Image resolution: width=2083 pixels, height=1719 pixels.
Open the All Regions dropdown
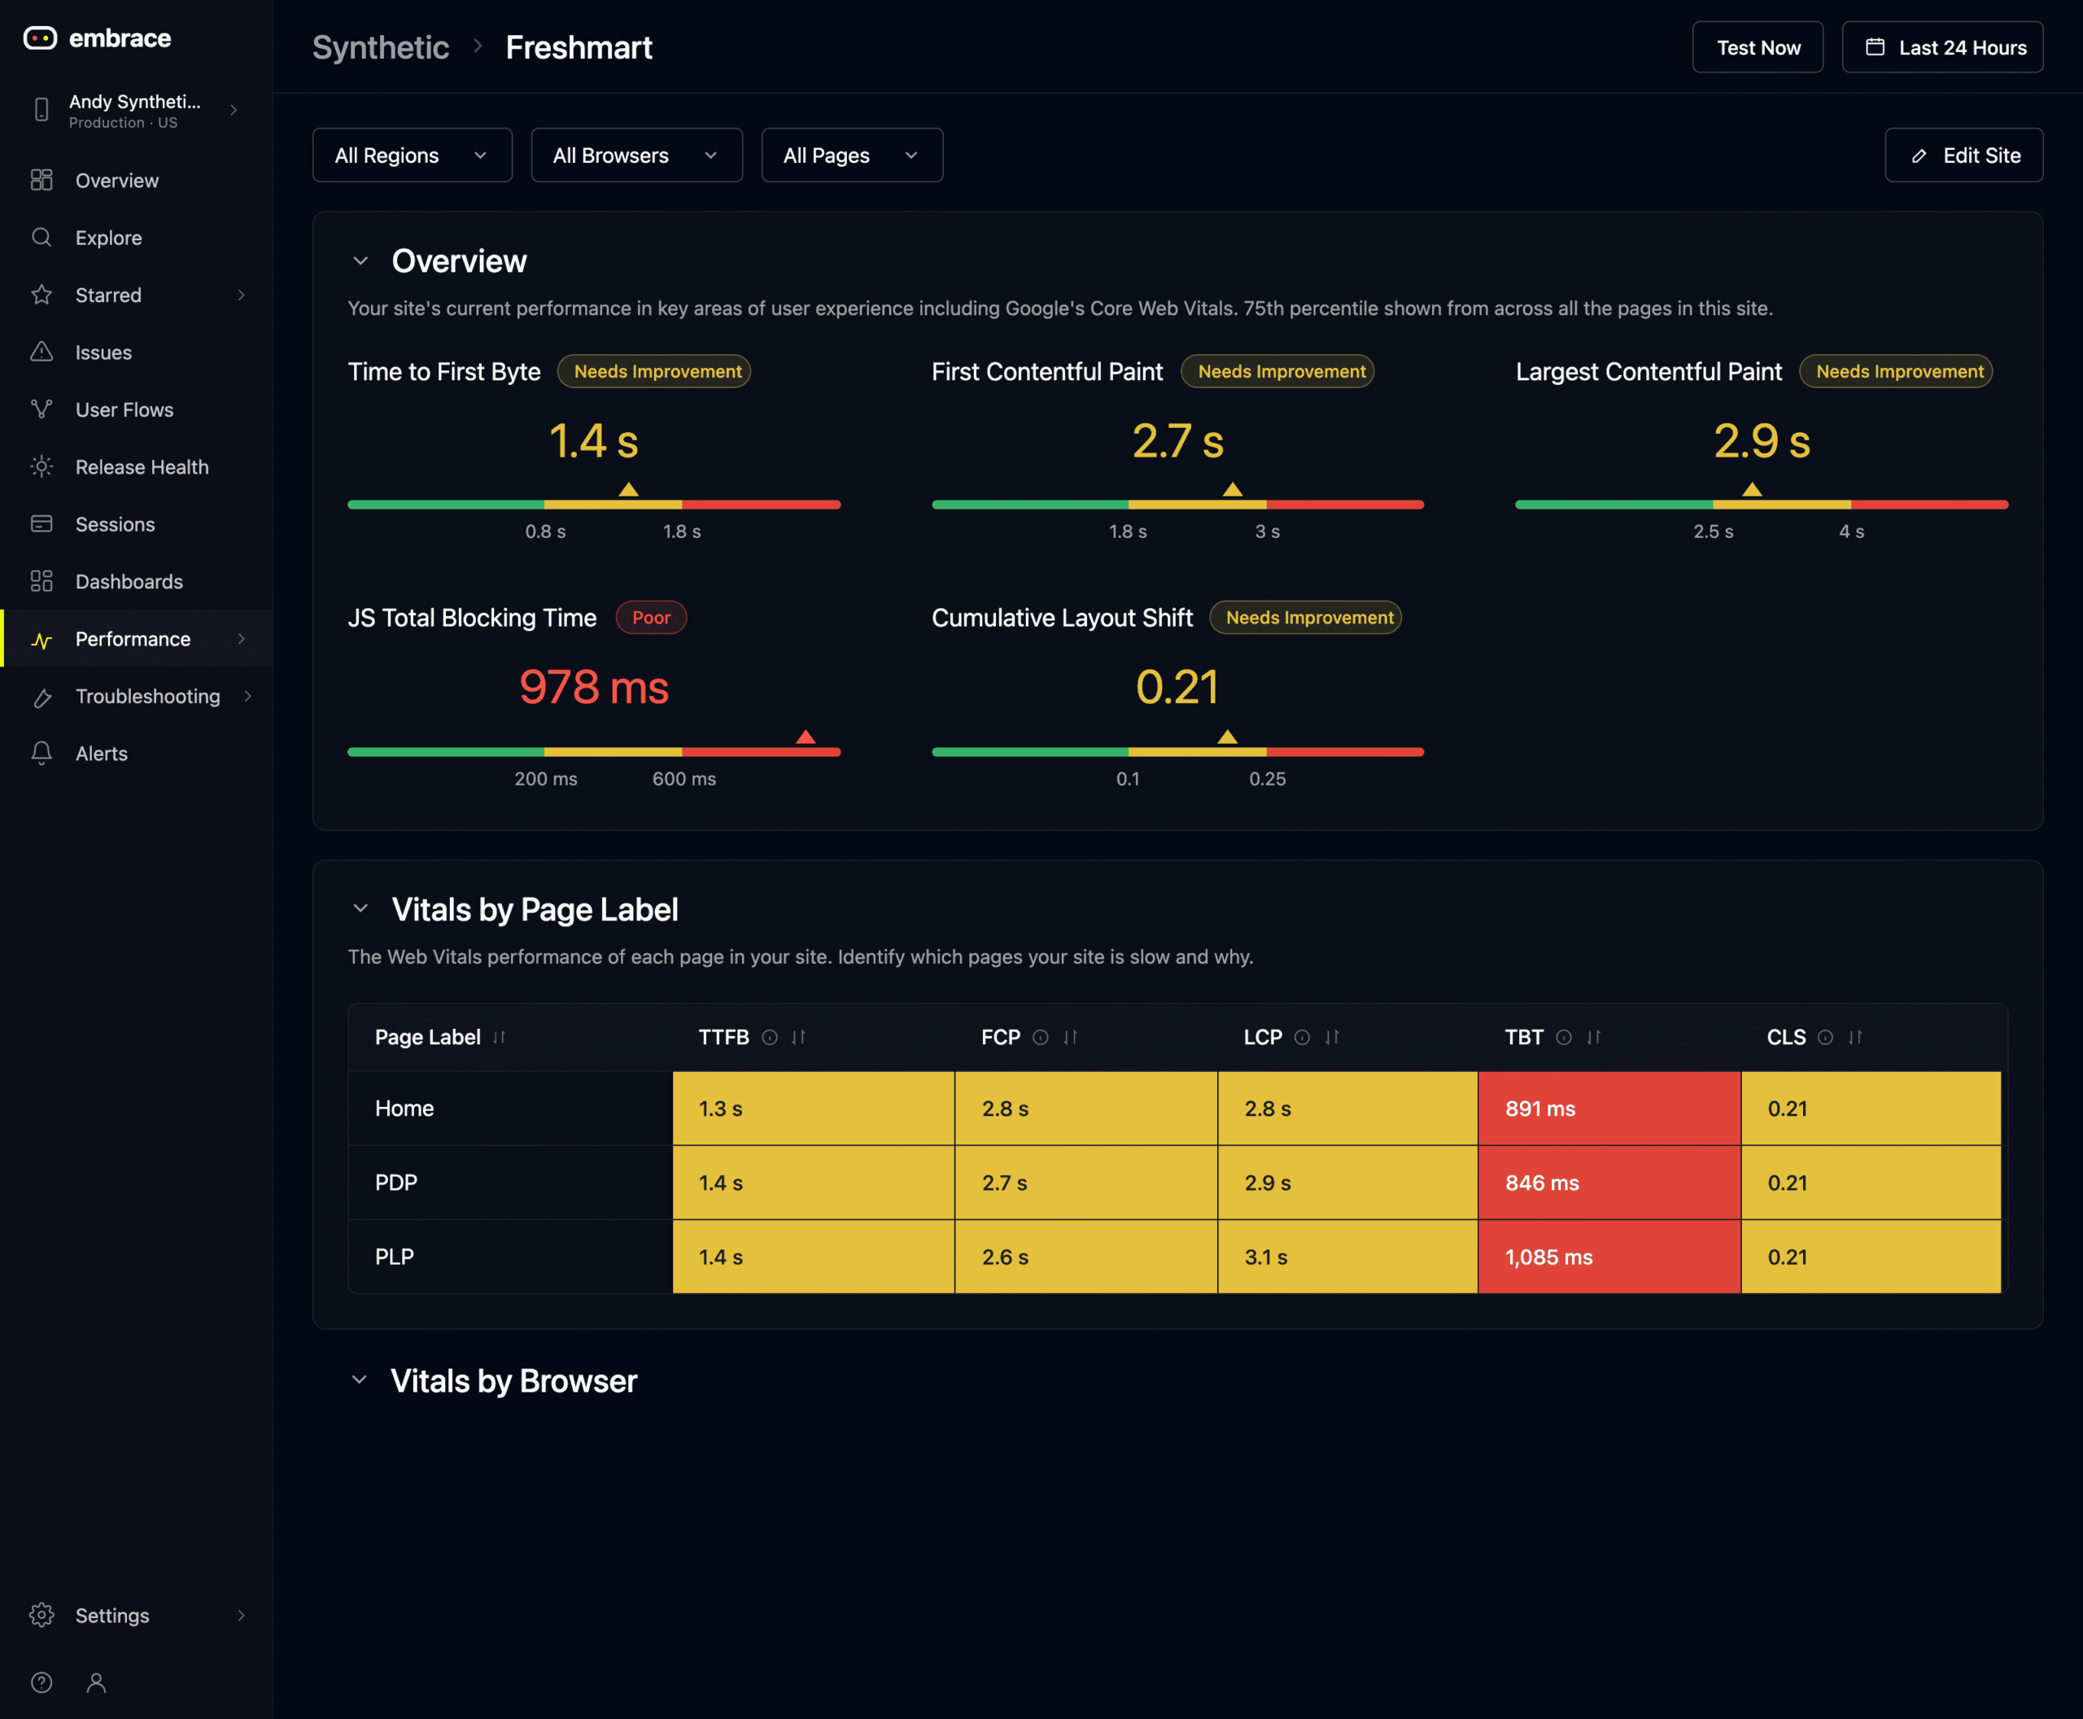point(412,155)
